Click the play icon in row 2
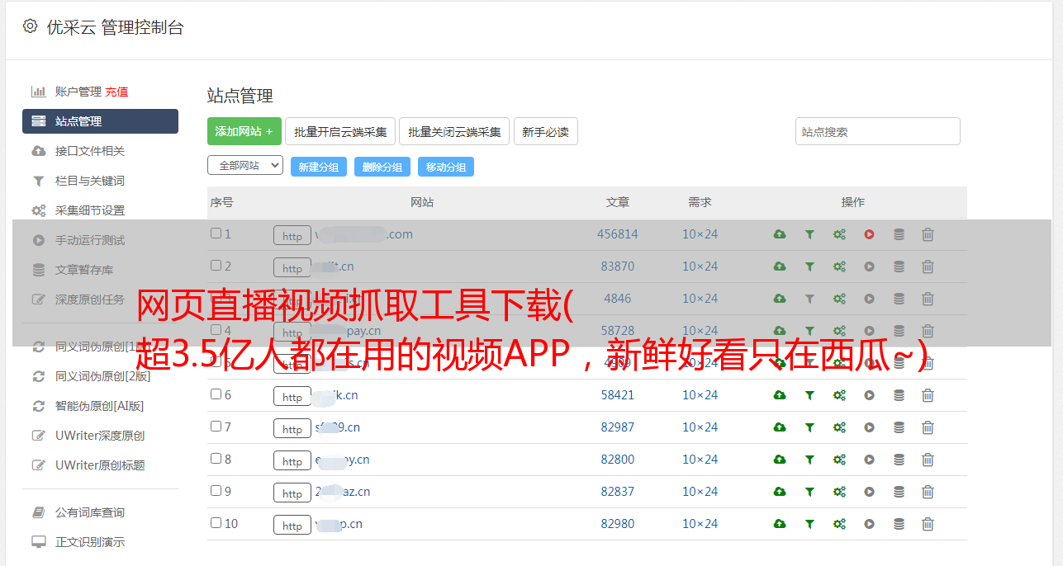The height and width of the screenshot is (566, 1063). (x=869, y=266)
